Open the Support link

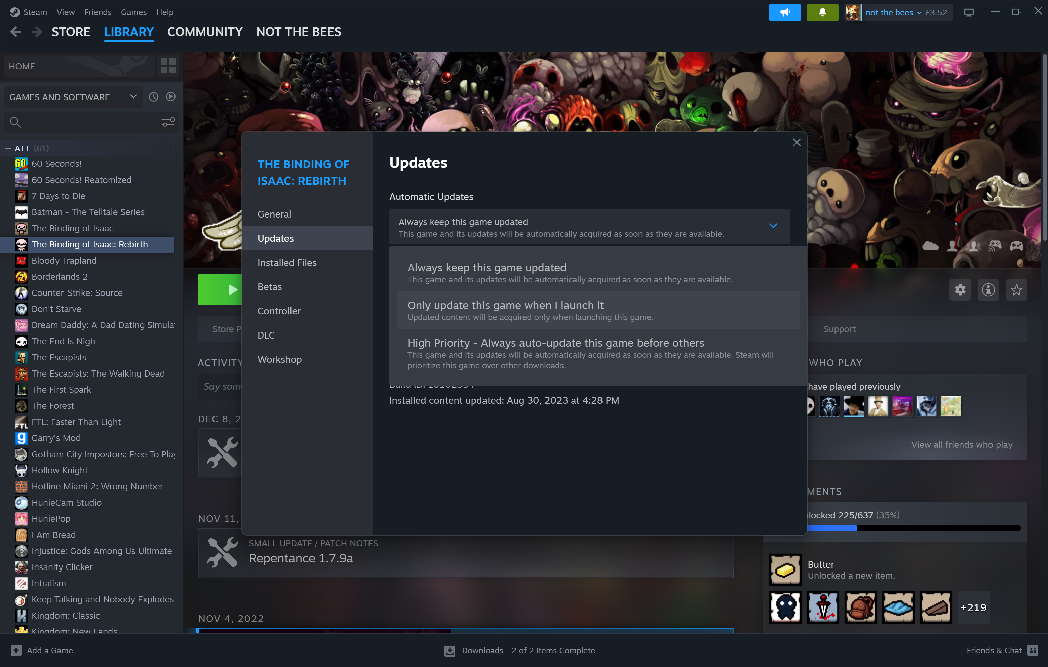[839, 329]
